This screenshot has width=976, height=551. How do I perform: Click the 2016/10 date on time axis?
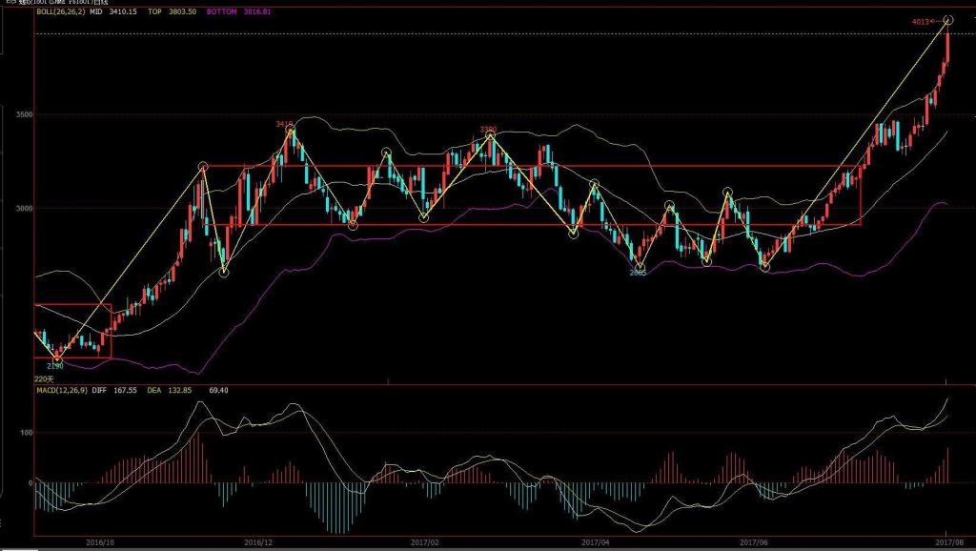101,542
